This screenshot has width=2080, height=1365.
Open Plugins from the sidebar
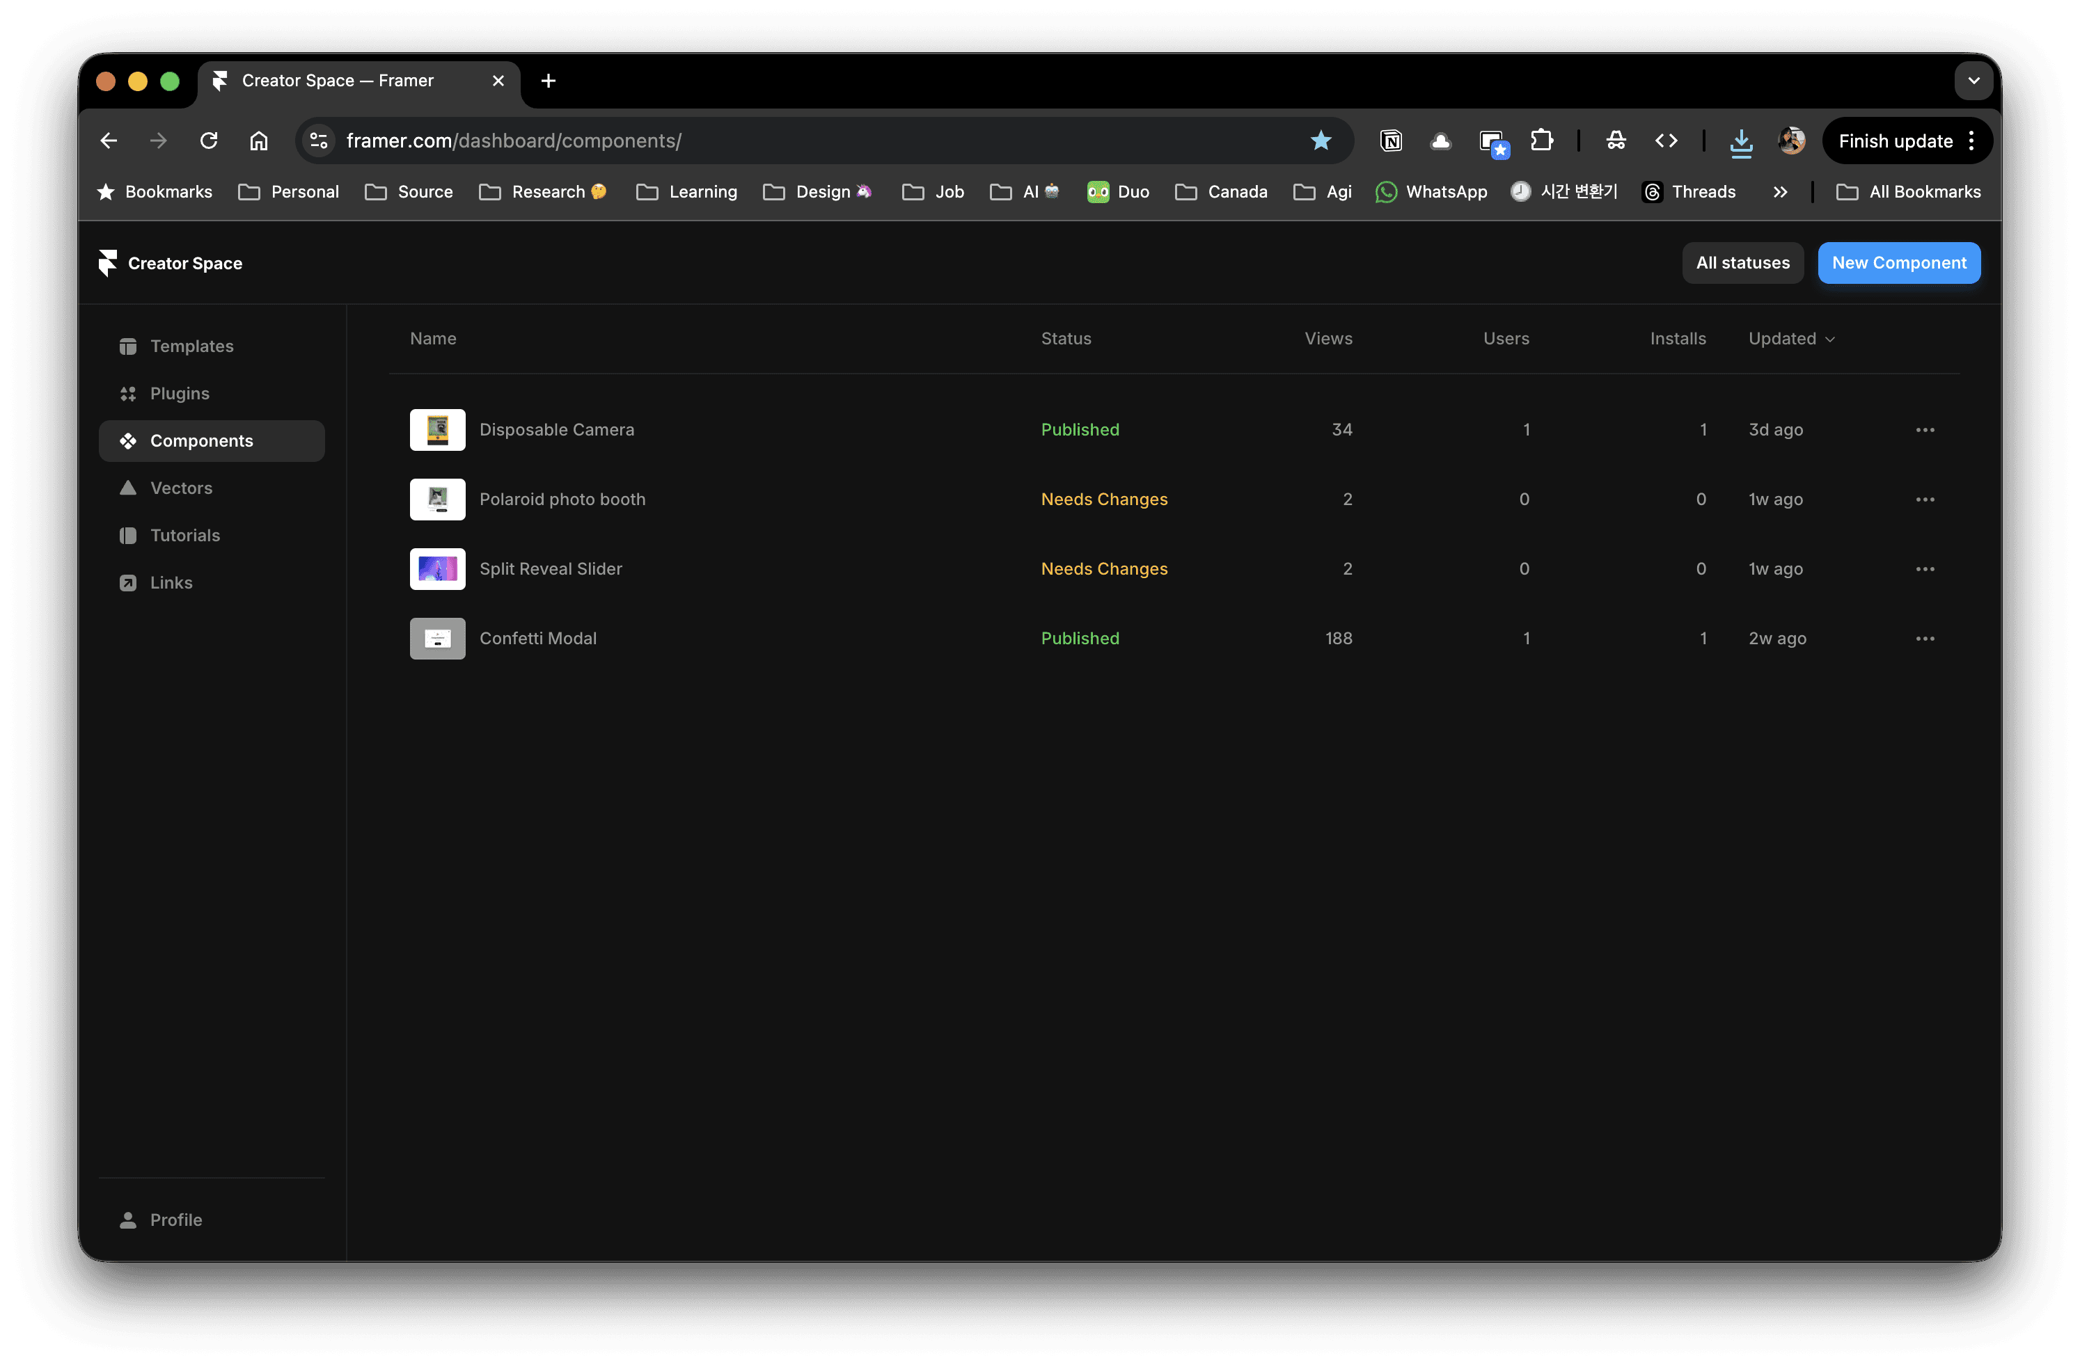click(x=179, y=393)
